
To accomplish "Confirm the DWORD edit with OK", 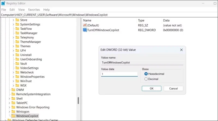I will pos(152,89).
